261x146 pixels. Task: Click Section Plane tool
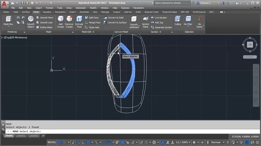point(146,21)
